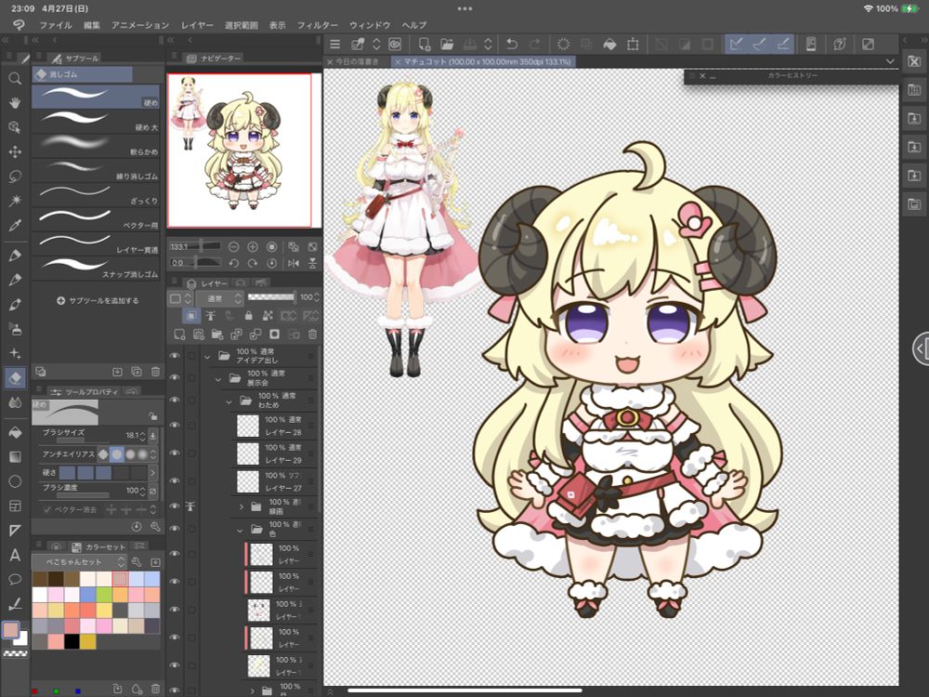Flip the navigator view horizontally
The image size is (929, 697).
294,263
